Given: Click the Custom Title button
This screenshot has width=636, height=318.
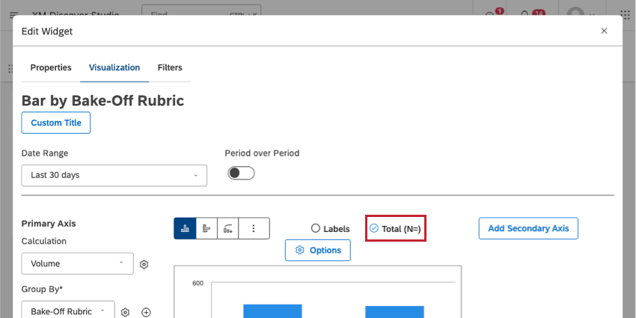Looking at the screenshot, I should pos(56,123).
